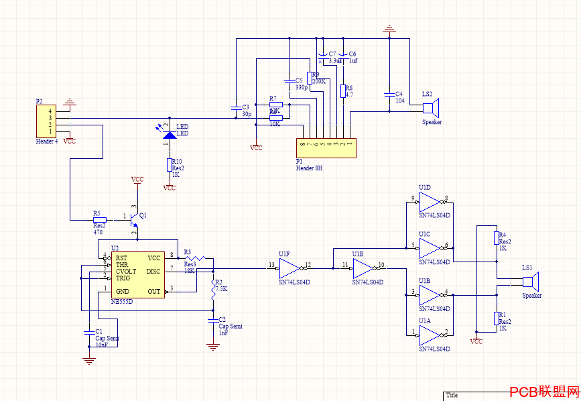
Task: Select resistor R4 symbol
Action: click(497, 238)
